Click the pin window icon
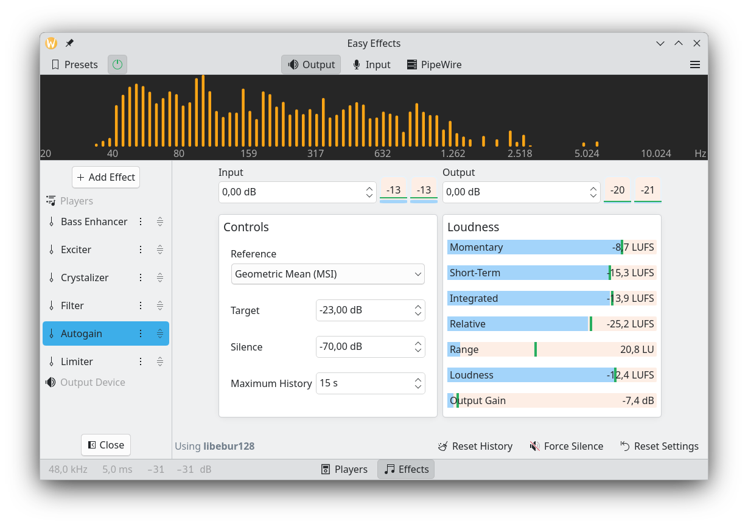 click(69, 43)
